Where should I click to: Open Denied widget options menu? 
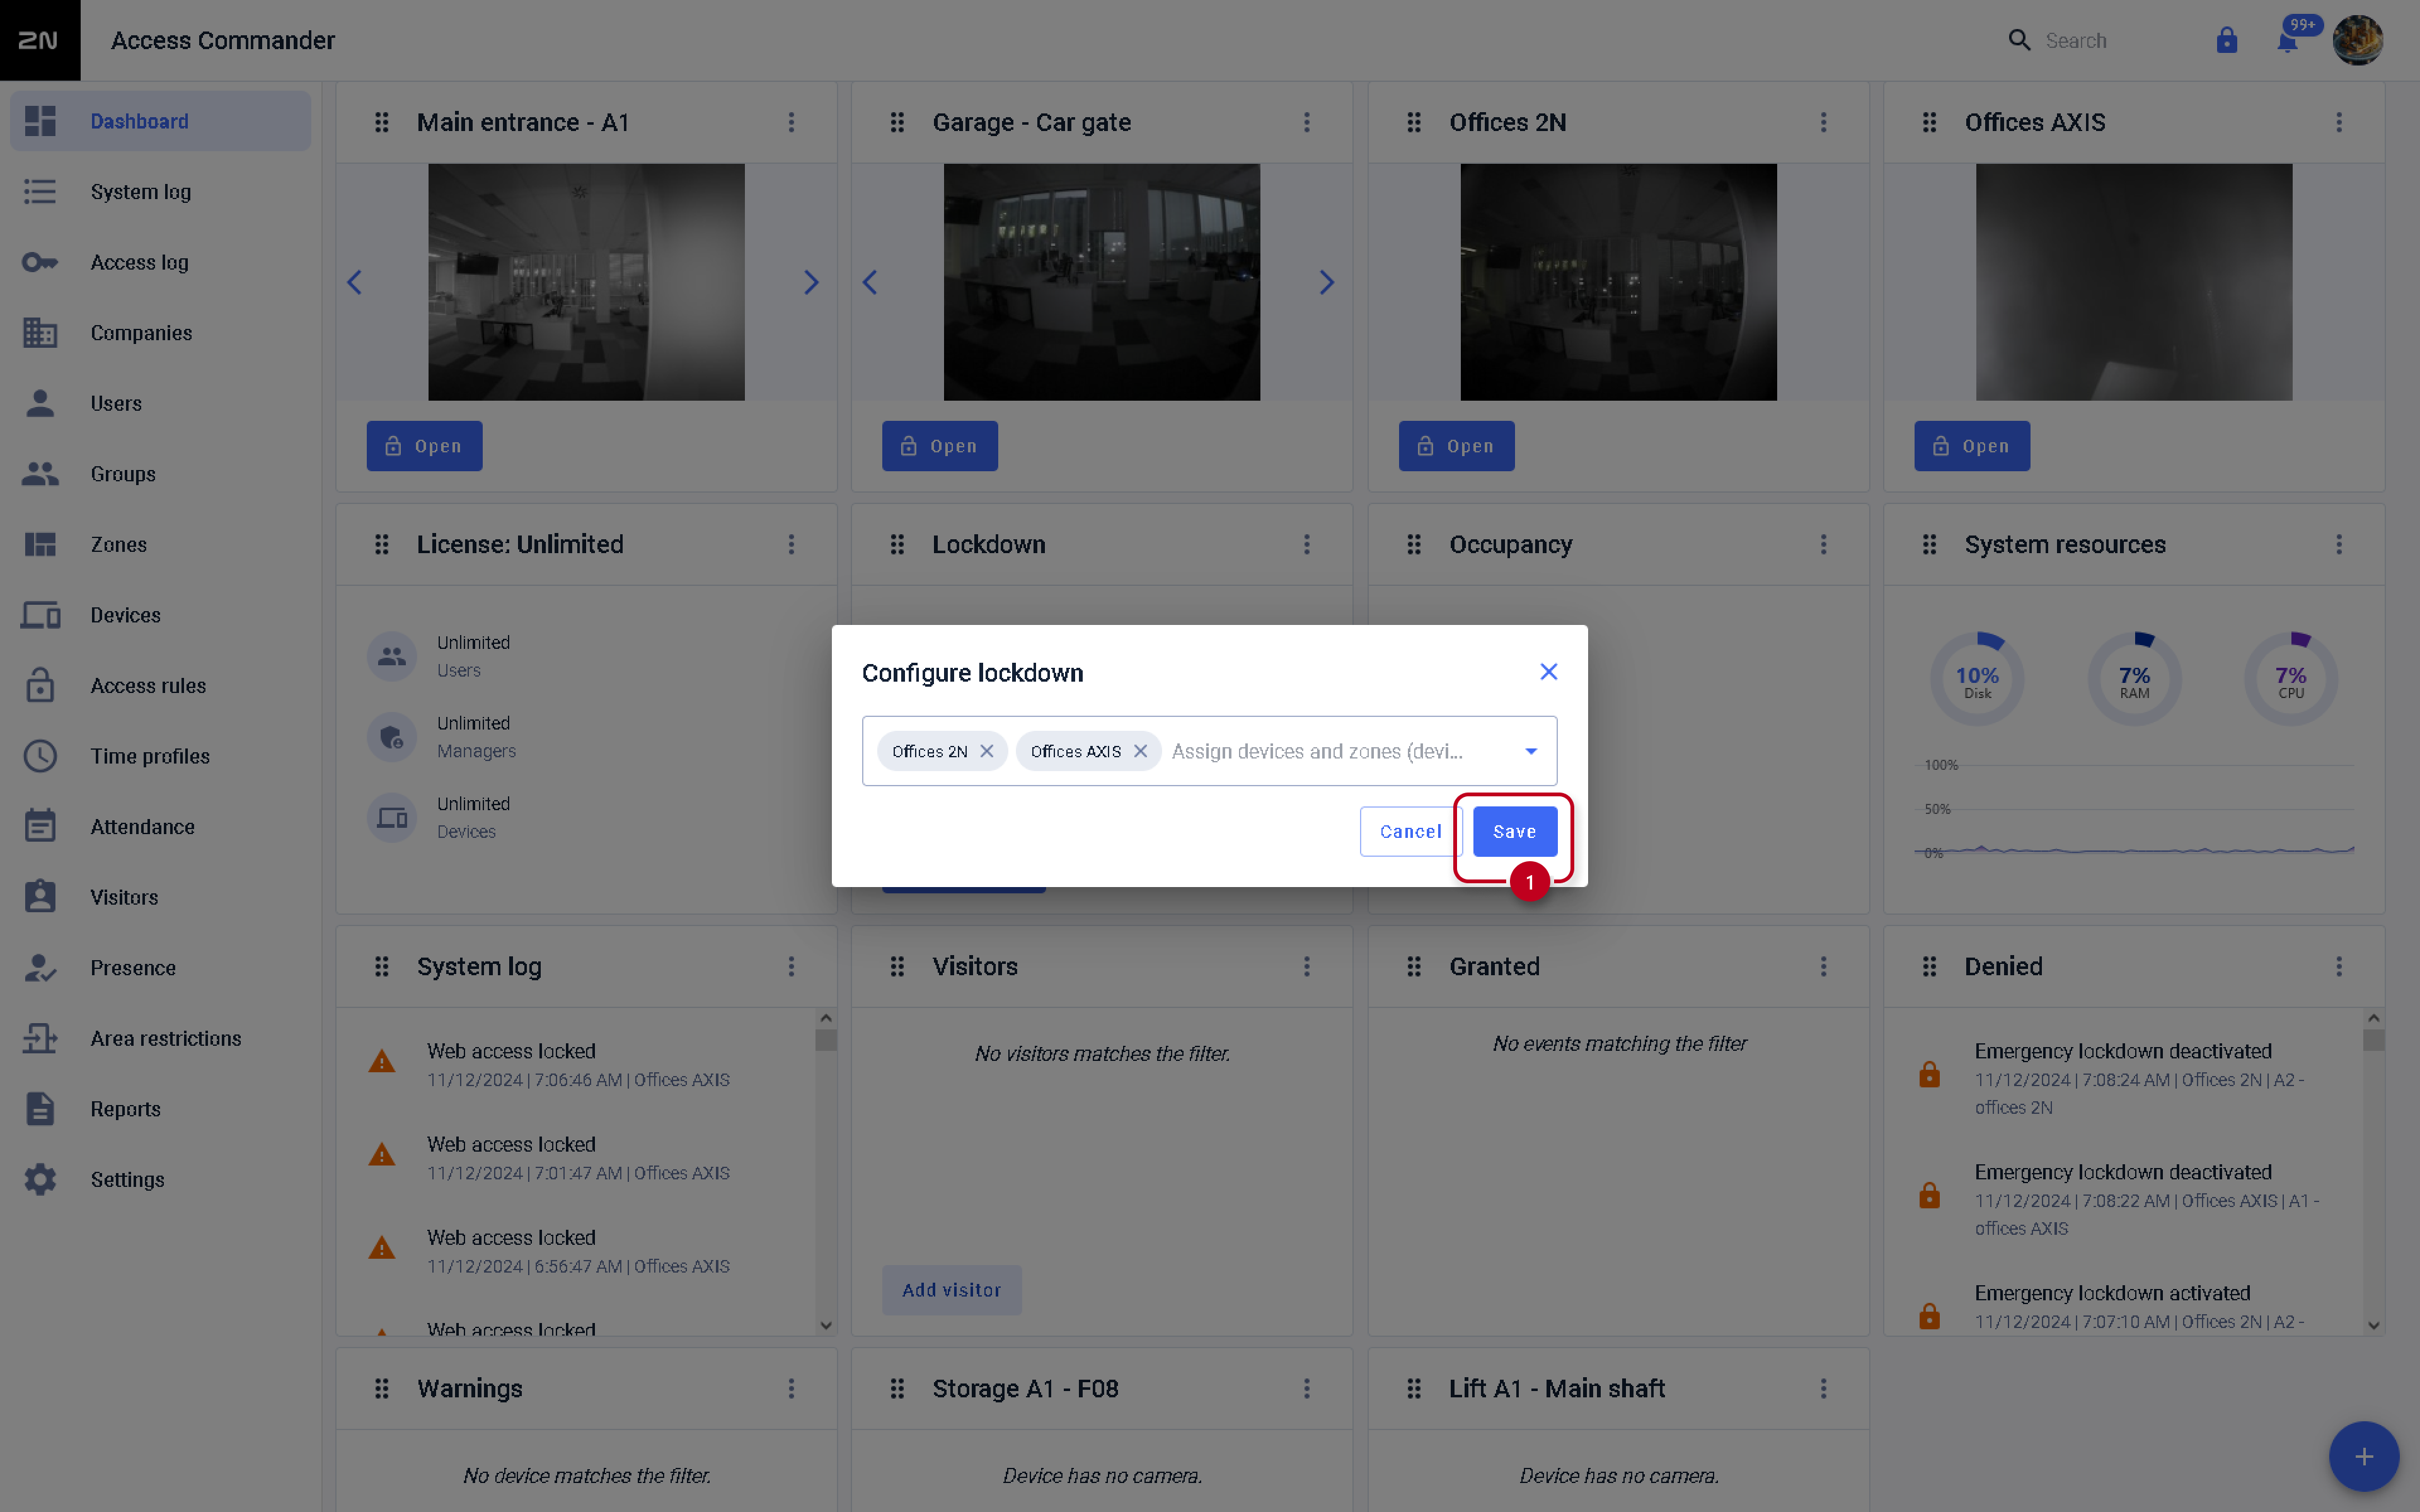pyautogui.click(x=2338, y=966)
